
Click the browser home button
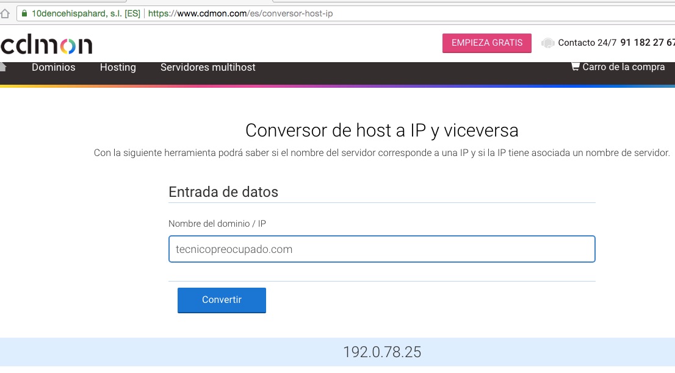pyautogui.click(x=5, y=13)
